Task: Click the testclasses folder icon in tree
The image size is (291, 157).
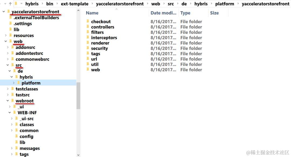Action: coord(12,89)
